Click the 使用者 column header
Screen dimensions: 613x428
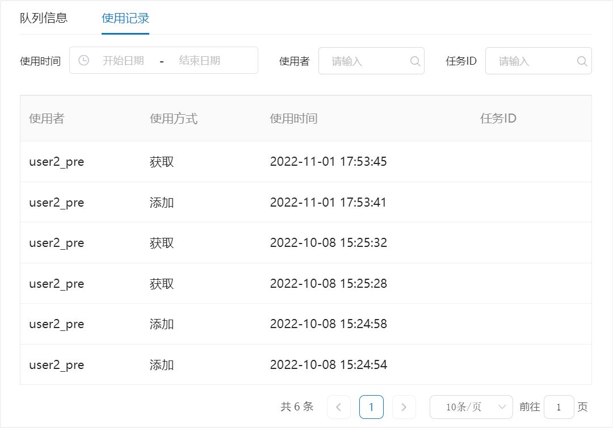pyautogui.click(x=47, y=119)
